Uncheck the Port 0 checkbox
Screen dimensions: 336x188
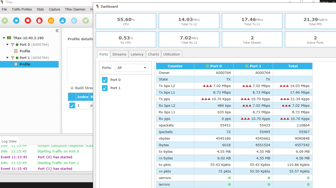tap(105, 80)
